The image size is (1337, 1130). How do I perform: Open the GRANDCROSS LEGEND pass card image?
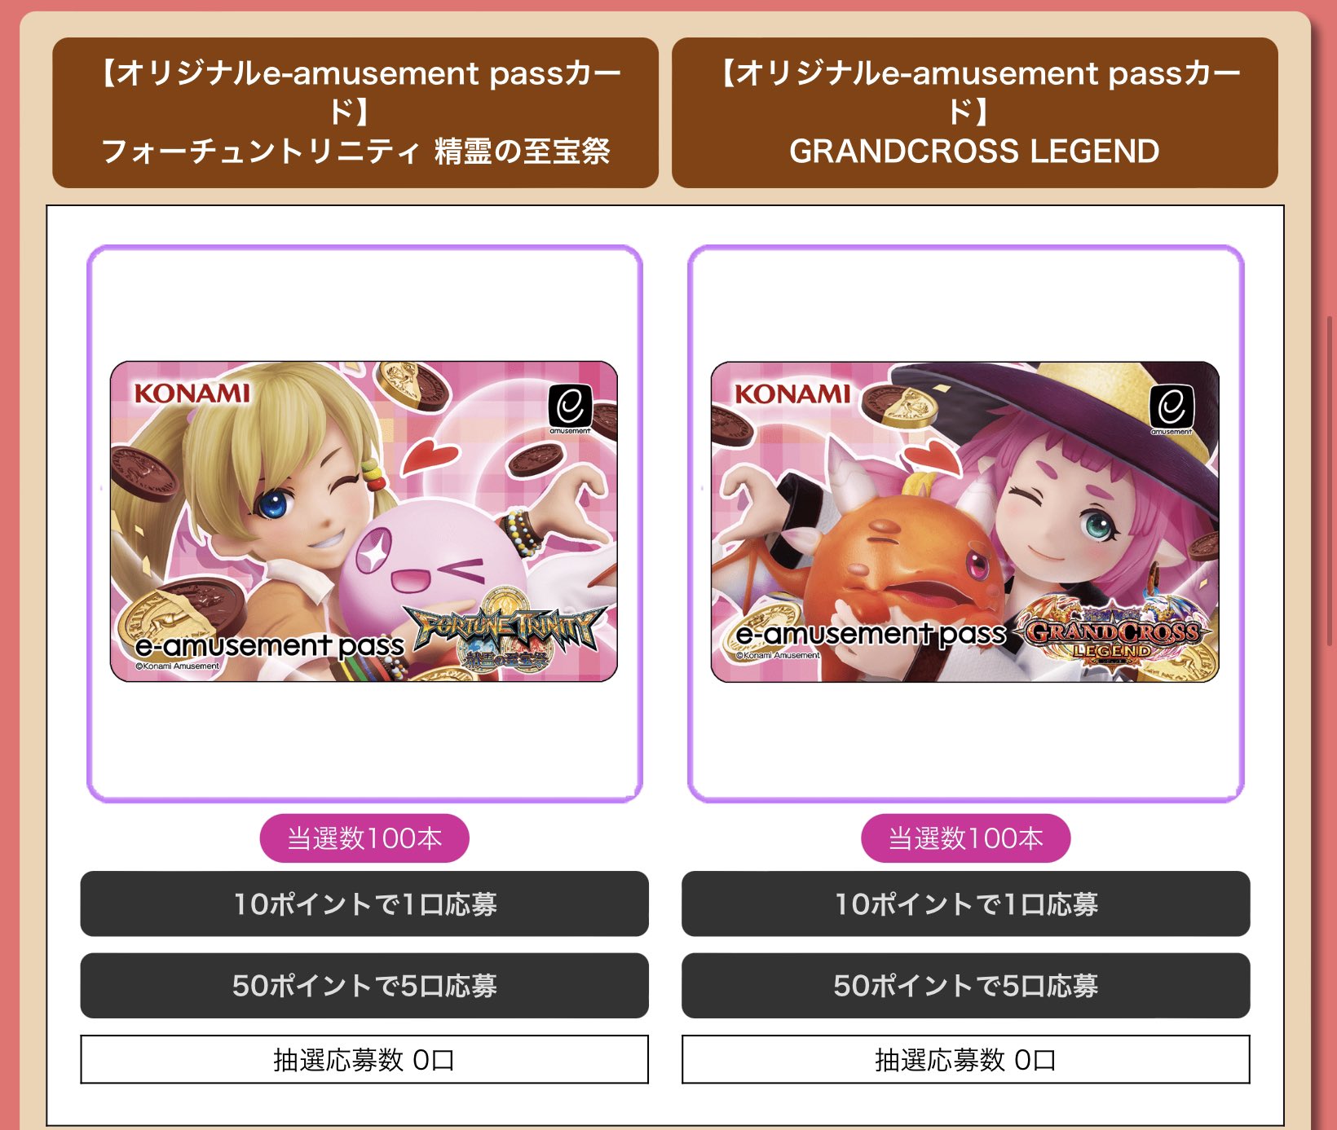click(965, 521)
